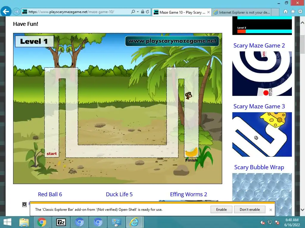Image resolution: width=305 pixels, height=228 pixels.
Task: Click the Level 1 badge
Action: click(x=34, y=41)
